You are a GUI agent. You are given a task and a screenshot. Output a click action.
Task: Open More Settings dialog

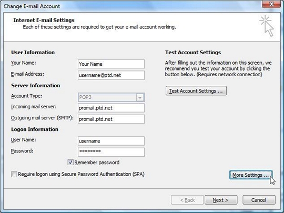point(251,175)
